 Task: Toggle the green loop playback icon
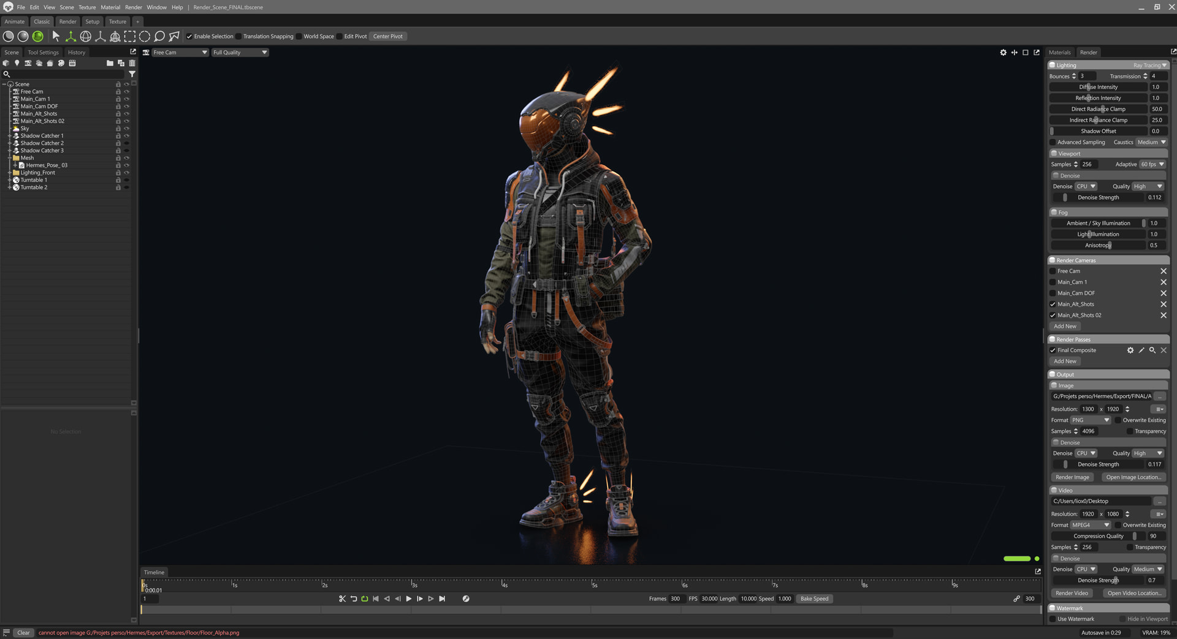(365, 599)
